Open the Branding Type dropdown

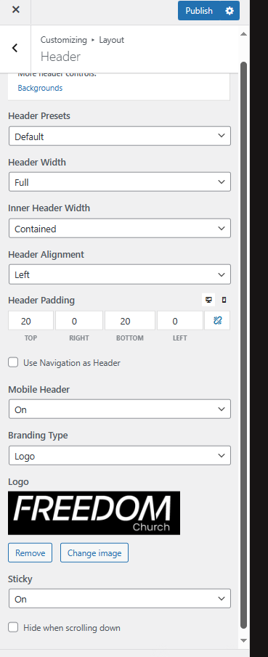point(120,456)
